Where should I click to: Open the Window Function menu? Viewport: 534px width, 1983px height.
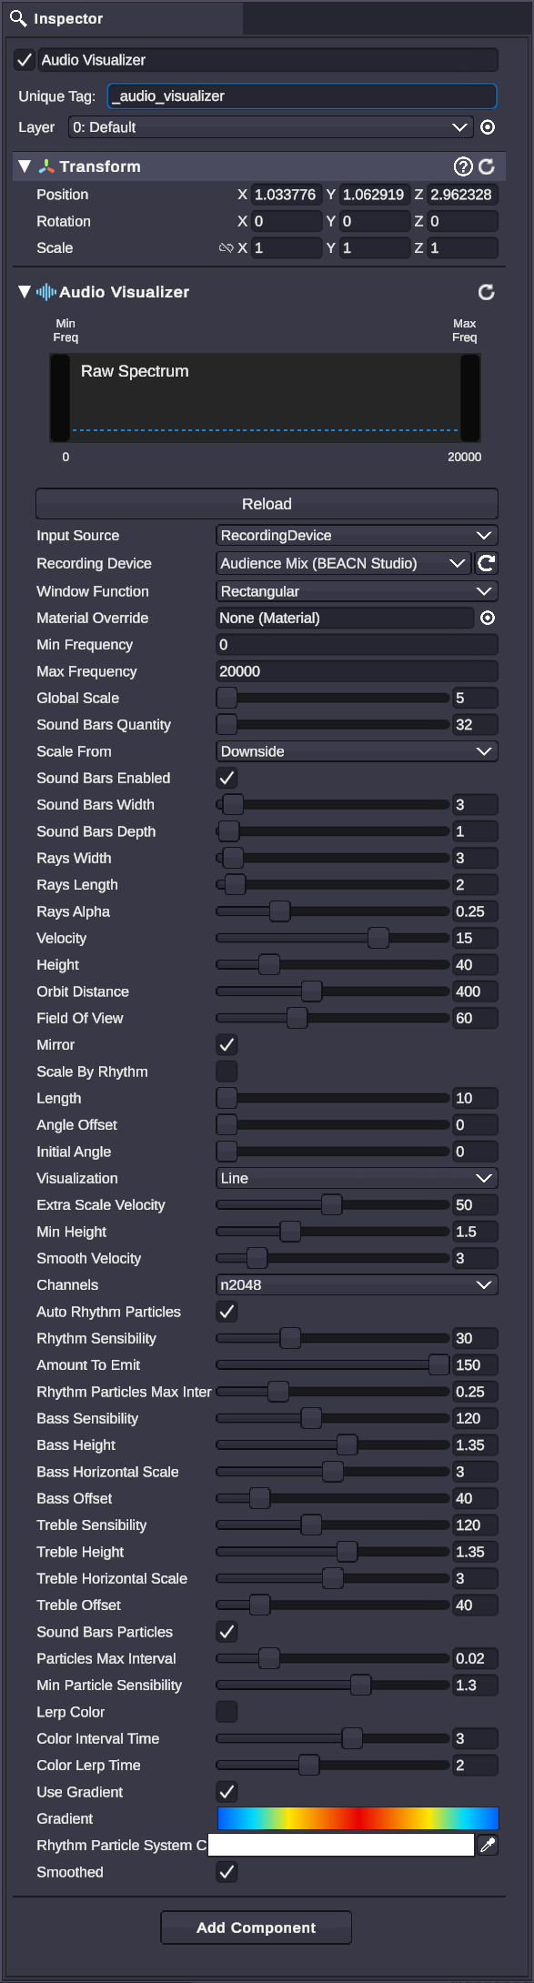pyautogui.click(x=355, y=591)
